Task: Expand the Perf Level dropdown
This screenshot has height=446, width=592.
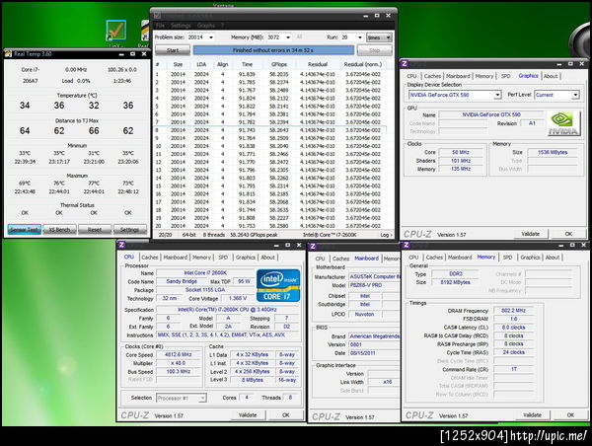Action: 575,95
